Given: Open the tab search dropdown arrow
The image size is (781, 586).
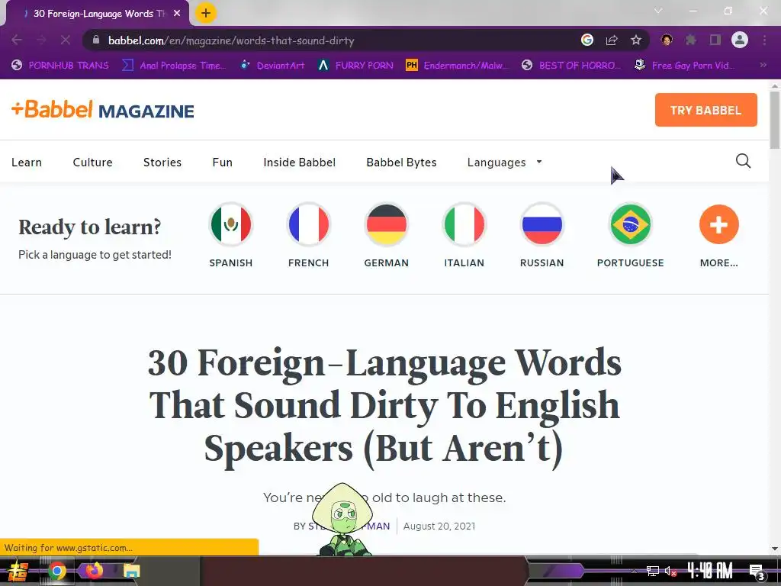Looking at the screenshot, I should (658, 11).
